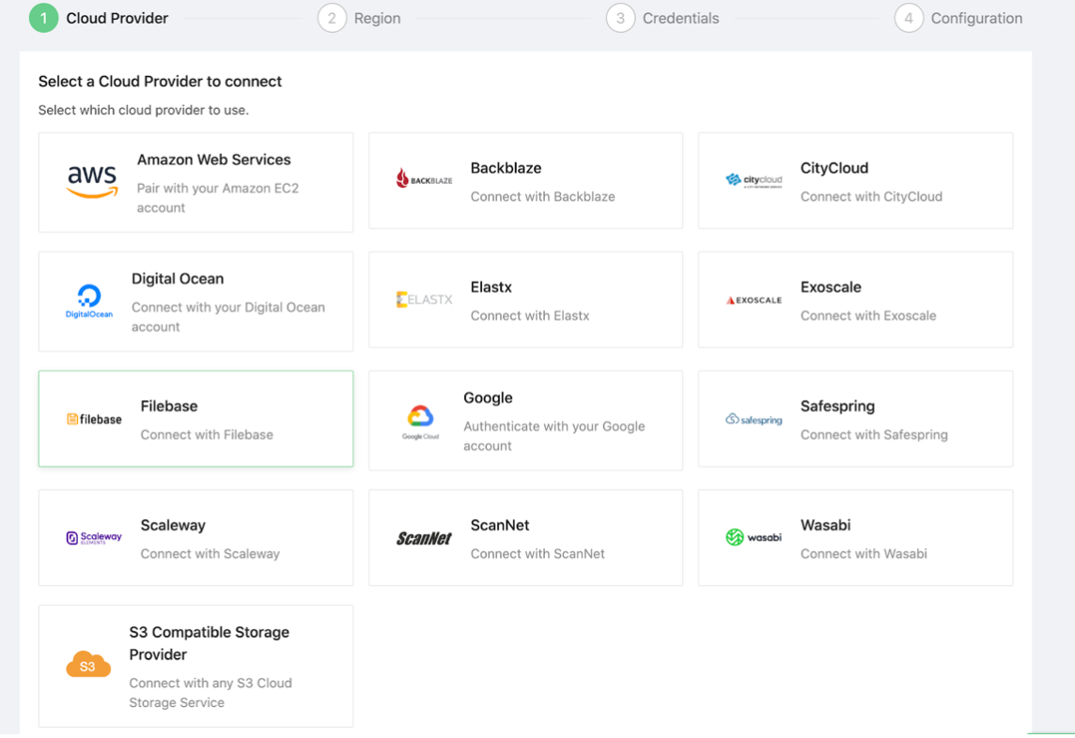Click the ScanNet logo
Screen dimensions: 1075x738
click(x=424, y=539)
